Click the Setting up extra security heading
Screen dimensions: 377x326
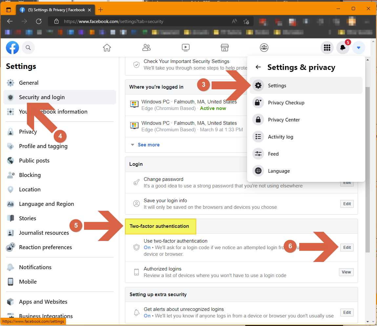[158, 294]
